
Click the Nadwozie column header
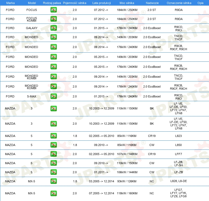pyautogui.click(x=152, y=3)
